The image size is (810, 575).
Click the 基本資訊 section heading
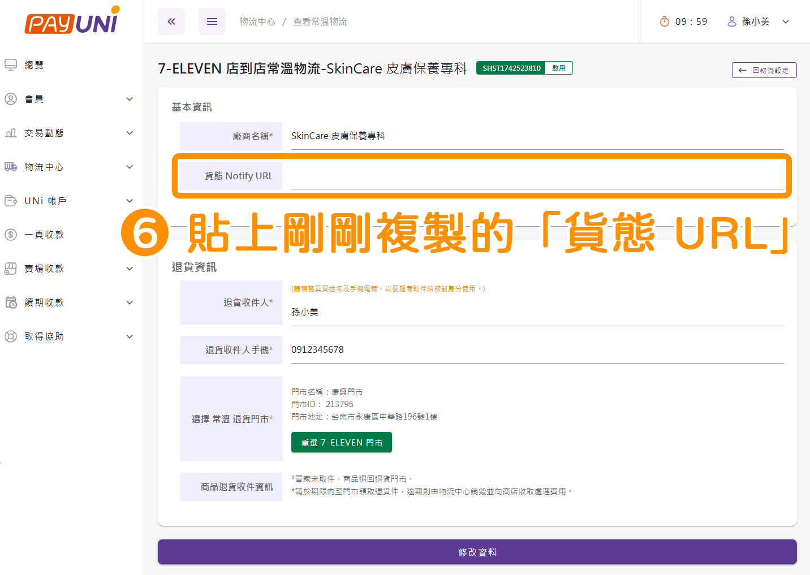point(192,107)
